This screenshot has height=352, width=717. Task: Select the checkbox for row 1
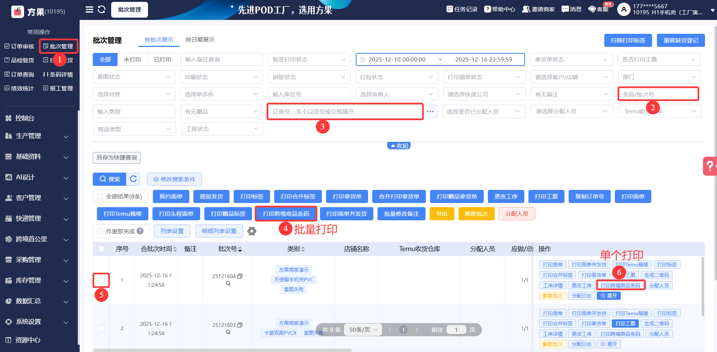point(101,280)
